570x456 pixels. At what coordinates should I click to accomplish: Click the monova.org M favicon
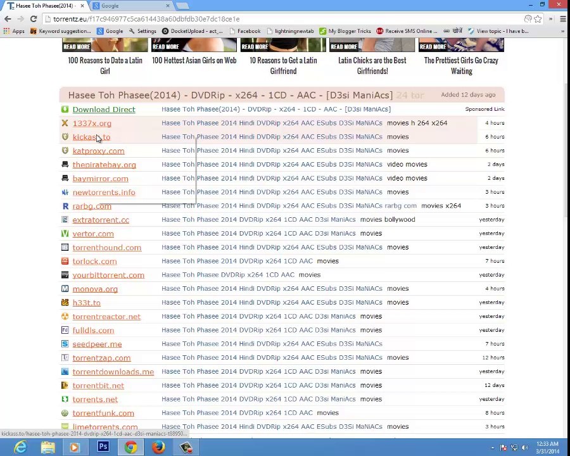pyautogui.click(x=65, y=288)
